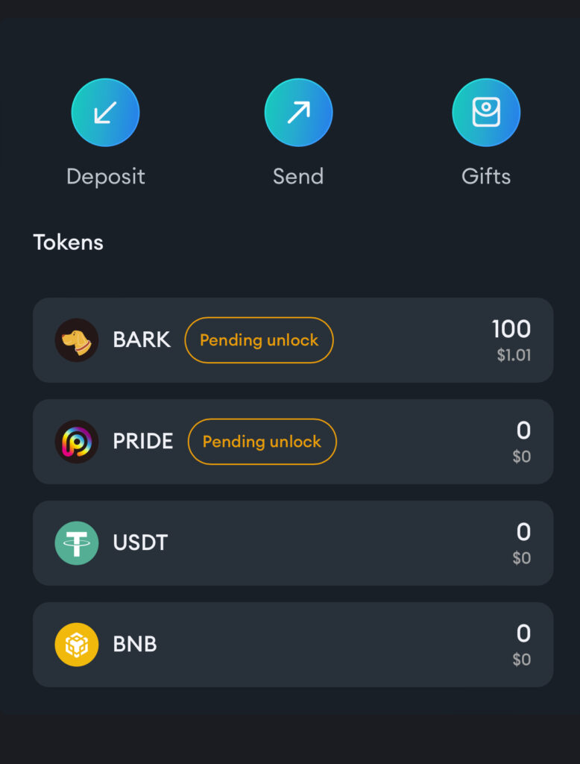The image size is (580, 764).
Task: Select the BARK Pending unlock badge
Action: [259, 340]
